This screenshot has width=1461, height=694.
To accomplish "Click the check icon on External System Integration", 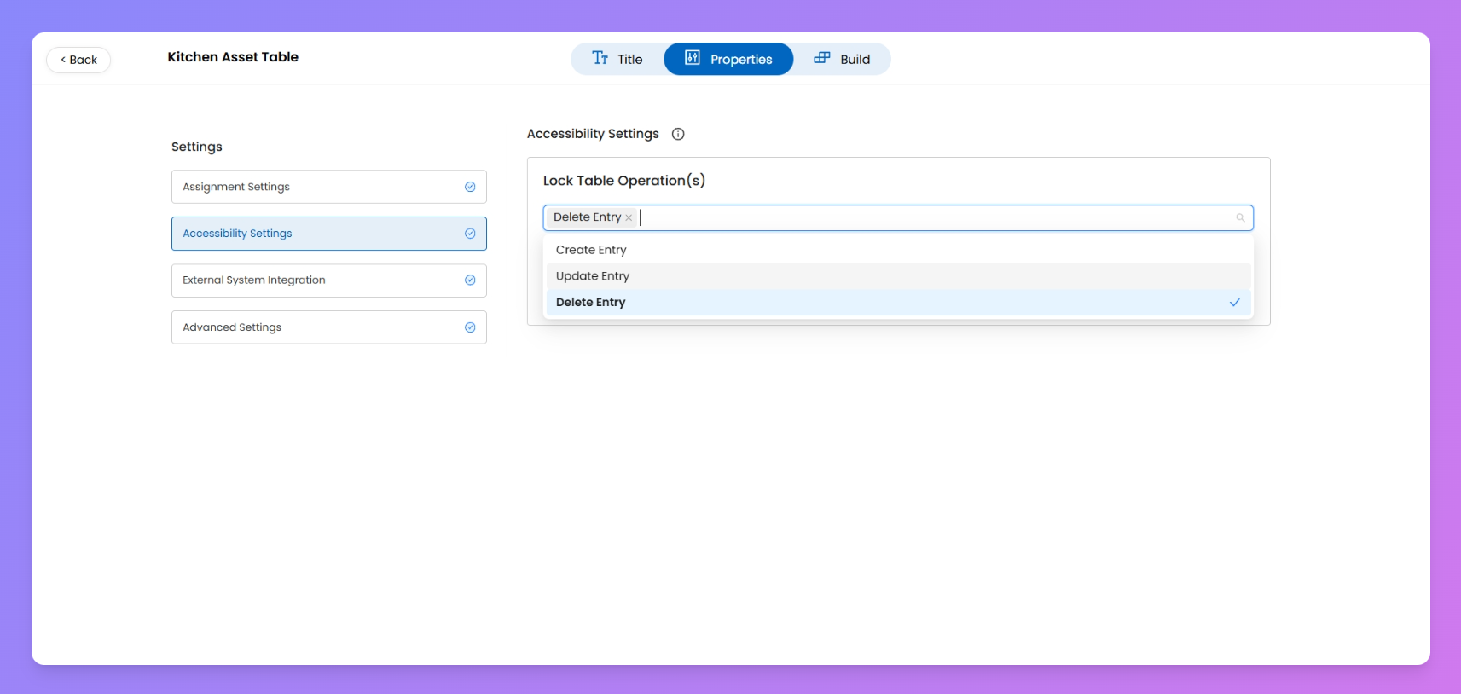I will 470,280.
